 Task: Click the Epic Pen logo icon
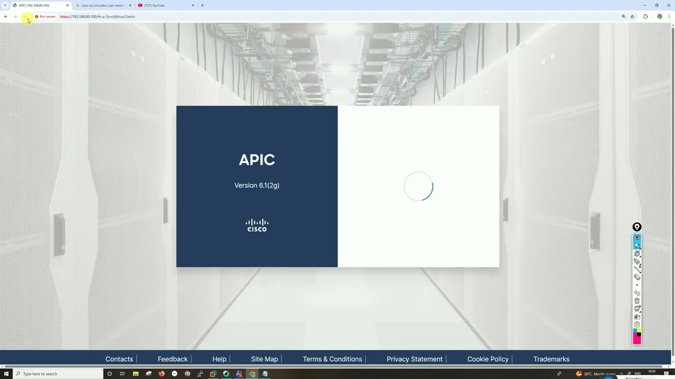tap(637, 227)
